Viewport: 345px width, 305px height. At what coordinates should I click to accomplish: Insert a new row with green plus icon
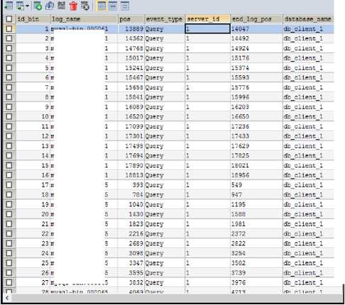(x=38, y=6)
